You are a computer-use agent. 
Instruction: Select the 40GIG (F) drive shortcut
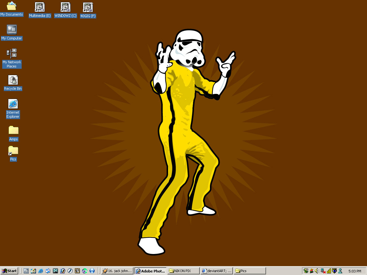tap(88, 10)
